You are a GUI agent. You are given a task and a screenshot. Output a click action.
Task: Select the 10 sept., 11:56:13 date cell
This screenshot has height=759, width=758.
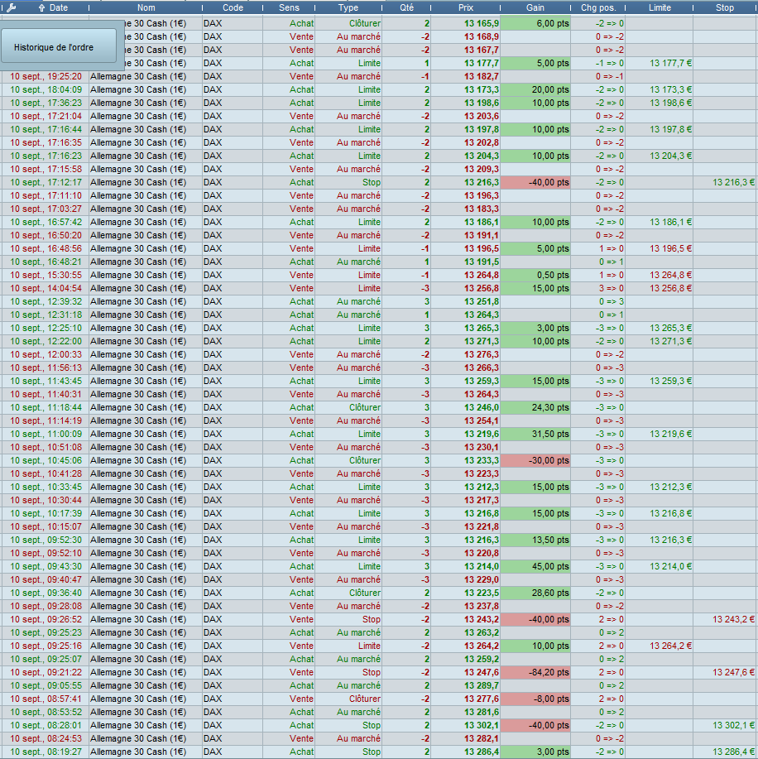click(46, 367)
